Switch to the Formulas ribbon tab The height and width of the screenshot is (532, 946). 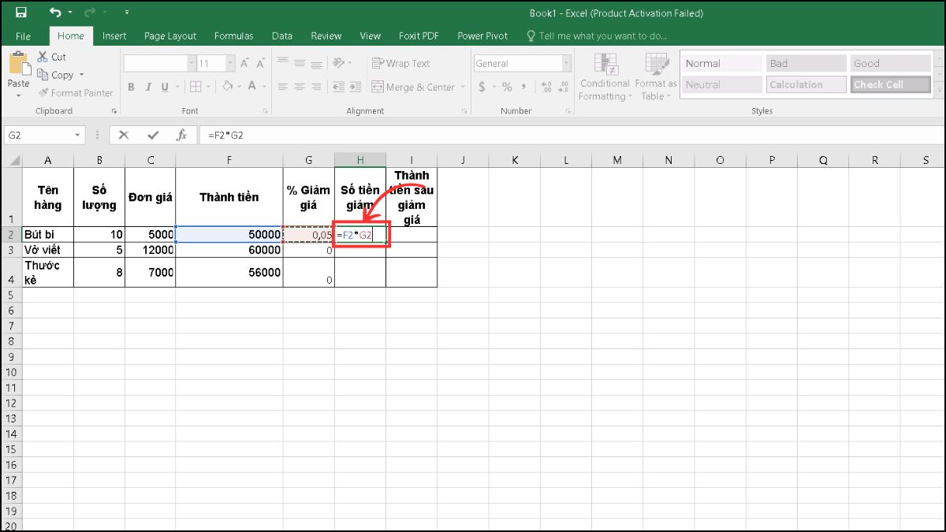233,35
